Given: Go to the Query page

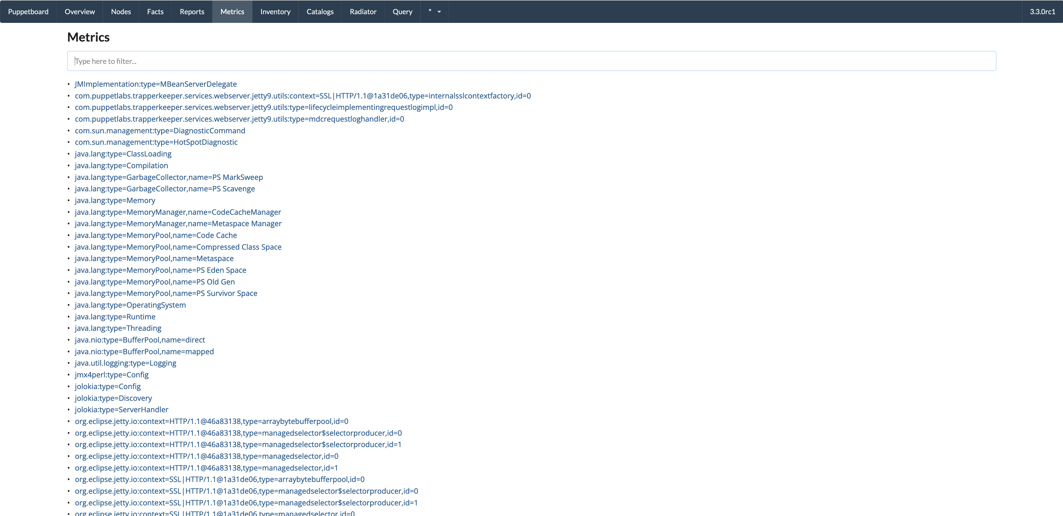Looking at the screenshot, I should click(402, 11).
